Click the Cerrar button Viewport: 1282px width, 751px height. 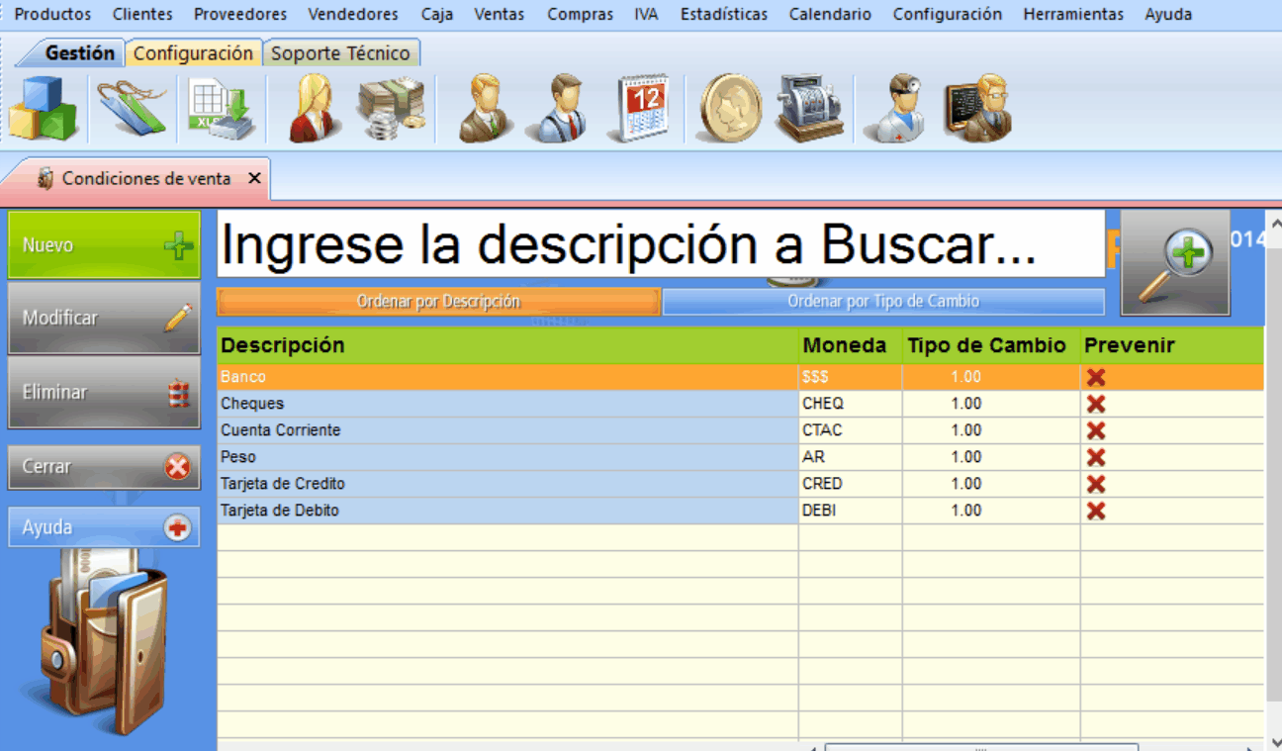(104, 466)
